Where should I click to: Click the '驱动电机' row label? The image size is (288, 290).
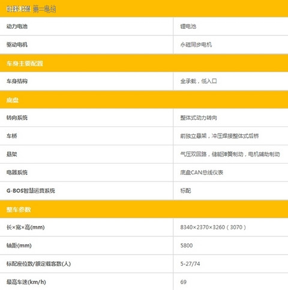pyautogui.click(x=17, y=44)
